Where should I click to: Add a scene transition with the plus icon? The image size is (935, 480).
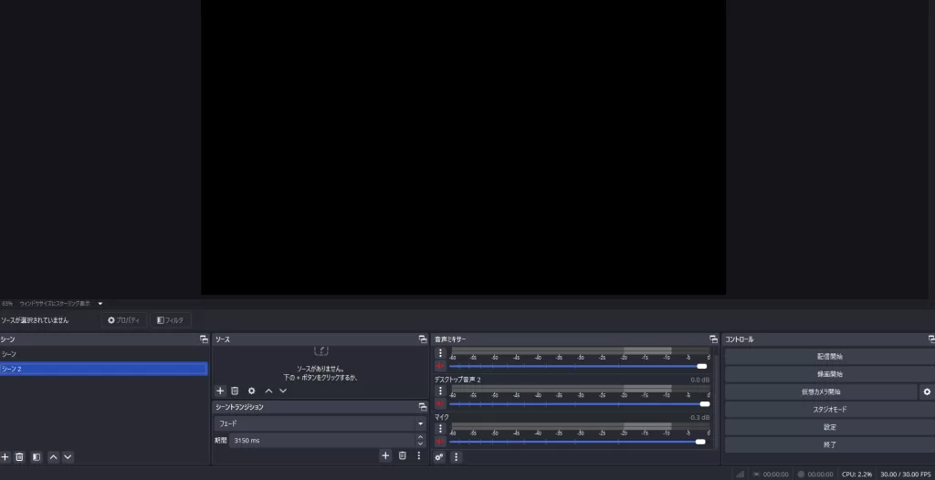pyautogui.click(x=385, y=455)
